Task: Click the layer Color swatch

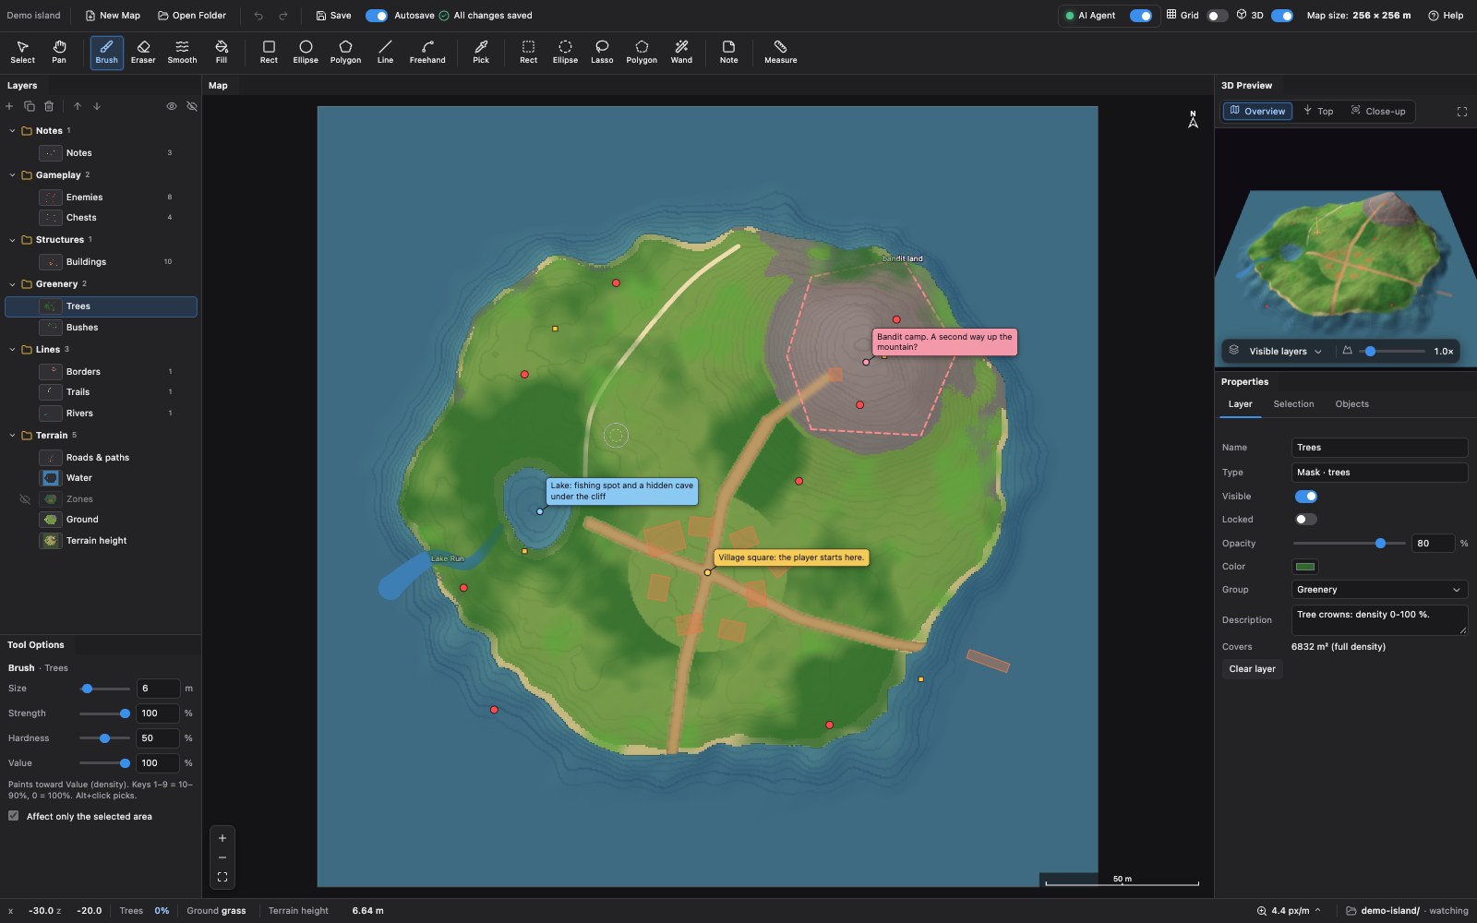Action: tap(1305, 567)
